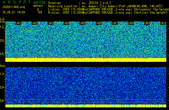Select the HROFFT title text
This screenshot has height=110, width=169.
click(17, 2)
